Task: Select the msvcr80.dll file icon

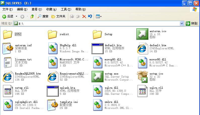Action: pyautogui.click(x=142, y=62)
